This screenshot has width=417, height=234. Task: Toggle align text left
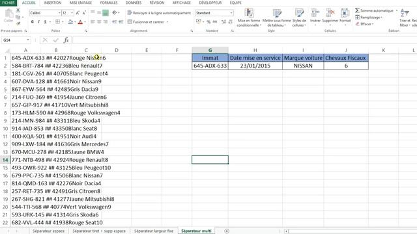click(93, 21)
